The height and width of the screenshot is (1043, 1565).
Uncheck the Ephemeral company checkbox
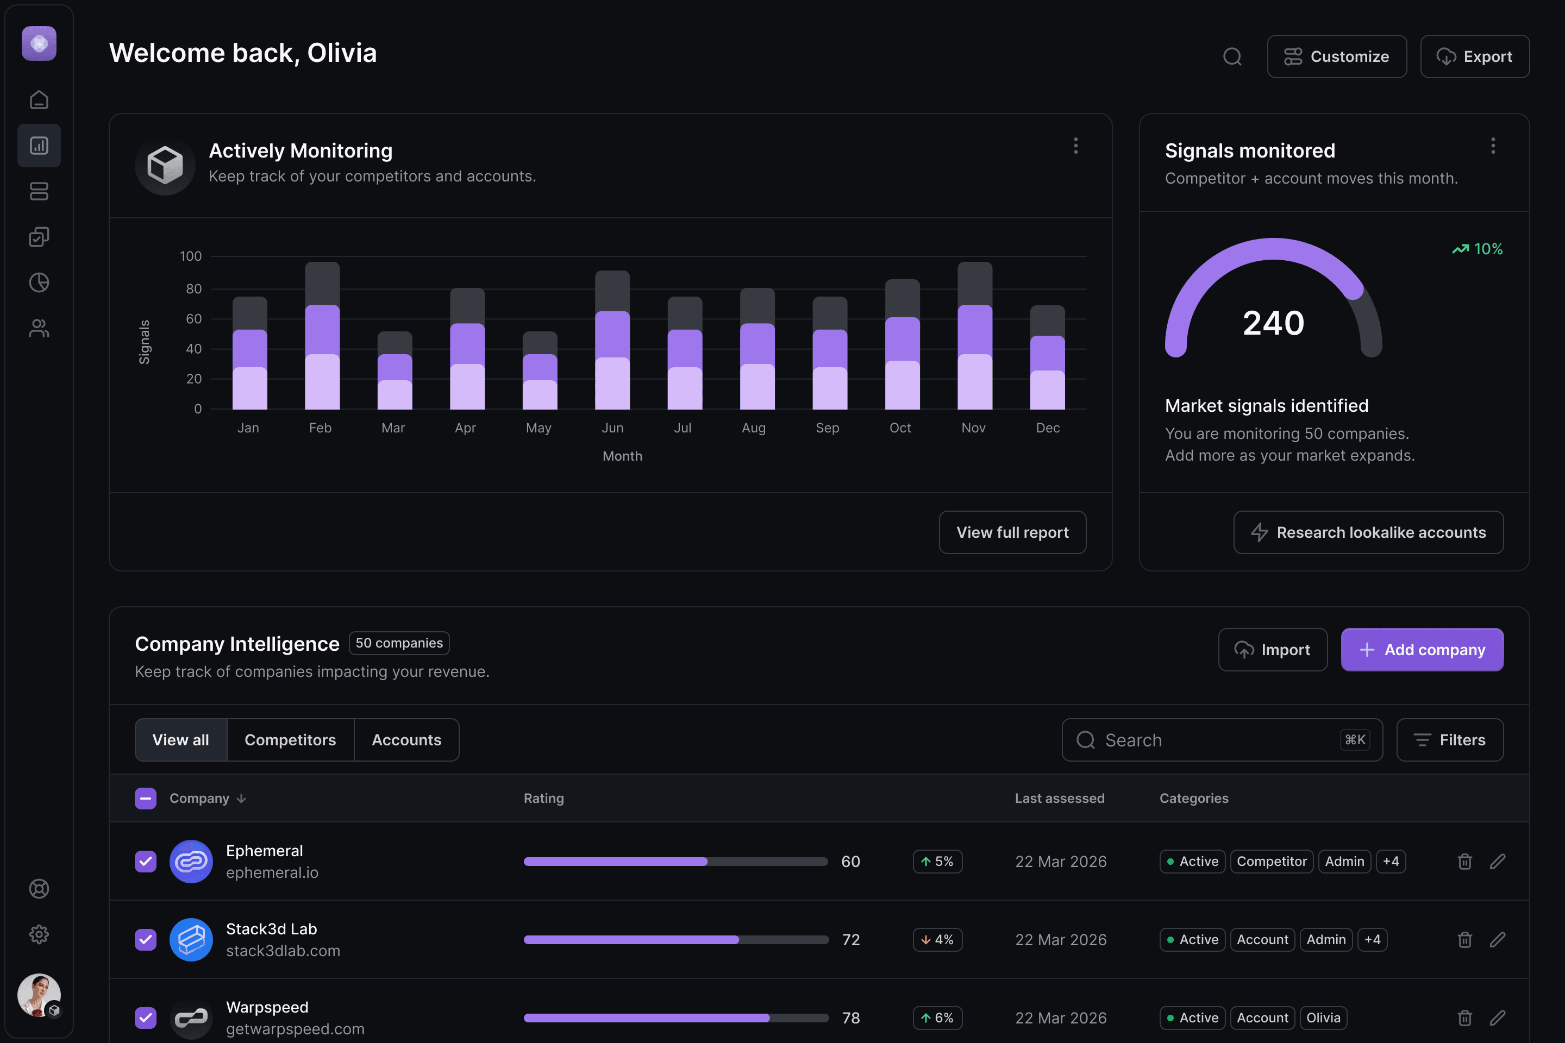146,862
